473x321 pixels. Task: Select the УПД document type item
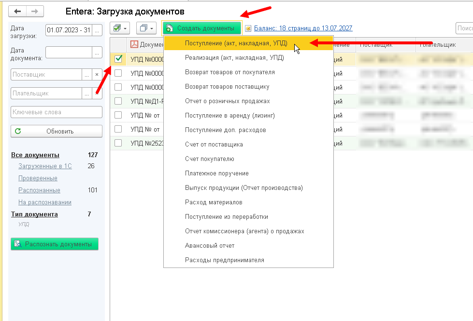(24, 224)
